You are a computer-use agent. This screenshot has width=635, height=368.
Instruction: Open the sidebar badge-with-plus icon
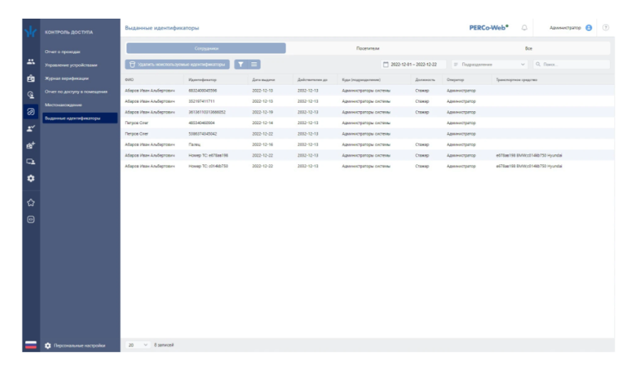pyautogui.click(x=31, y=146)
